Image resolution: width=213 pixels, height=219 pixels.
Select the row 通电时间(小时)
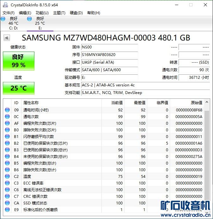click(x=104, y=110)
